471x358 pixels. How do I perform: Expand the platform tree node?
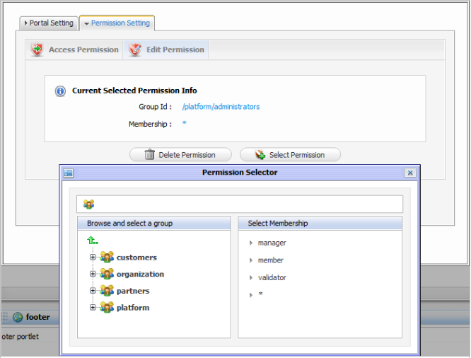93,308
